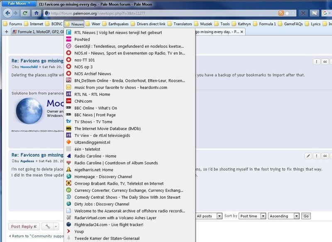Click the Pale Moon globe avatar image
The image size is (332, 242).
pos(29,111)
